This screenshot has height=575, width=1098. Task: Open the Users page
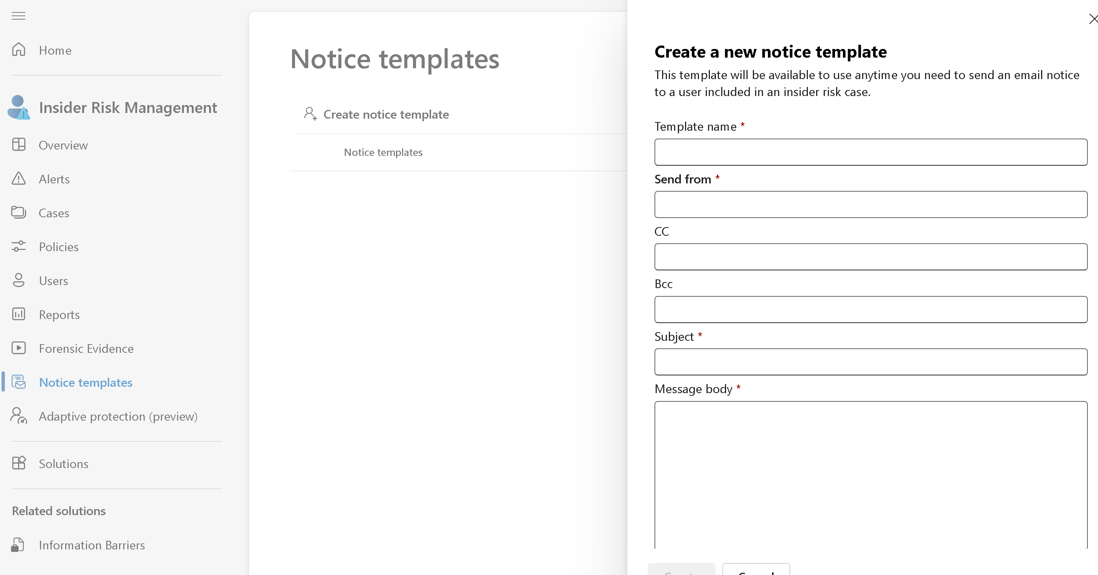[x=53, y=281]
